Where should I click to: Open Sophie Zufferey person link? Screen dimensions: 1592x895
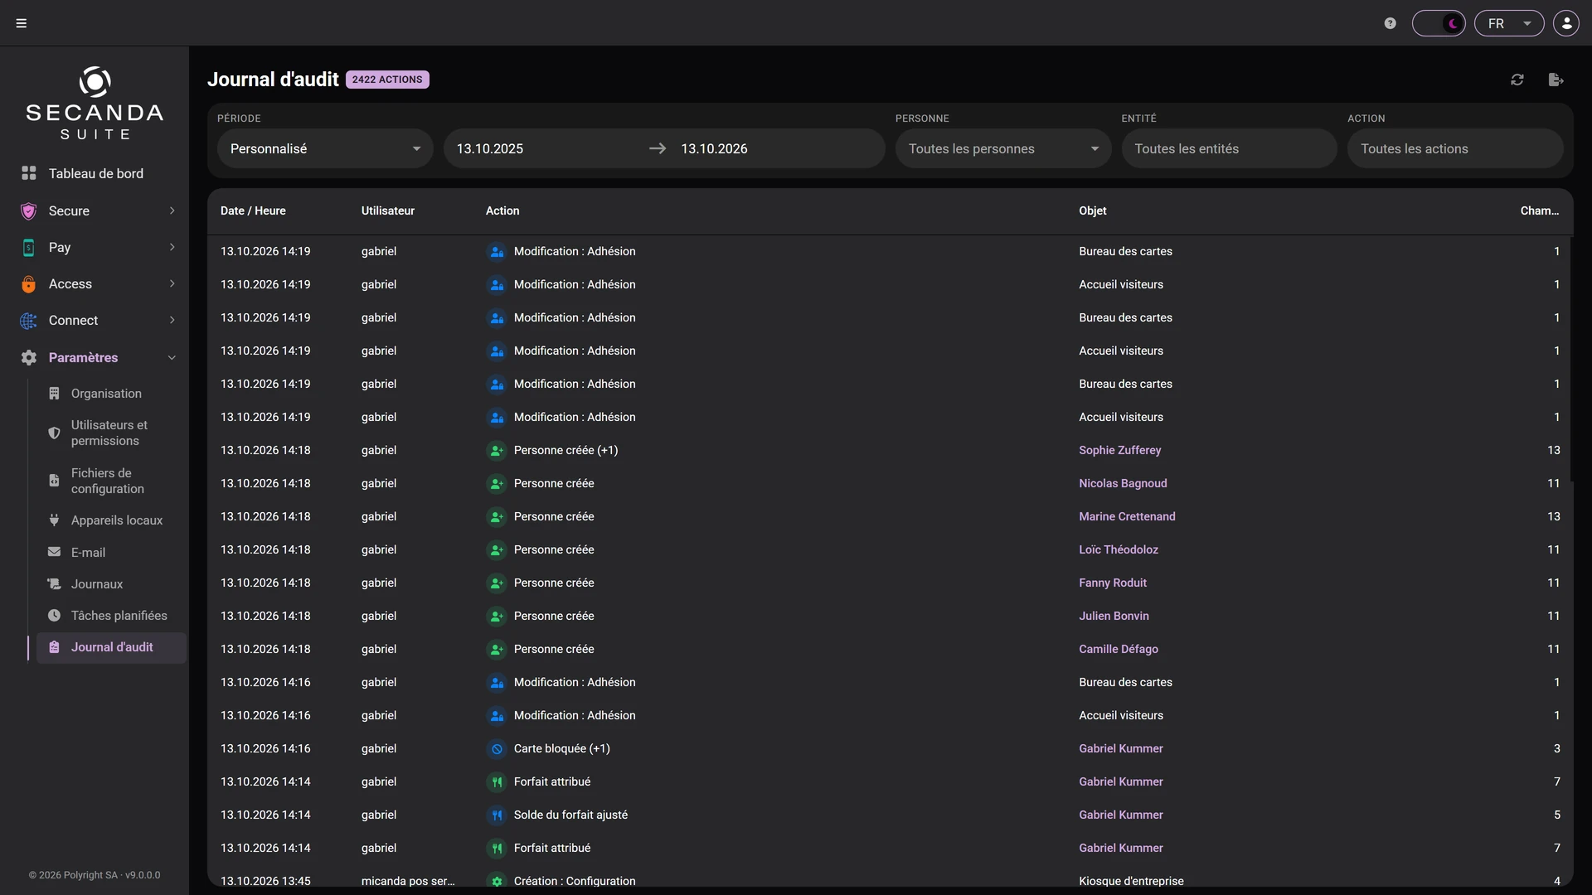tap(1119, 450)
